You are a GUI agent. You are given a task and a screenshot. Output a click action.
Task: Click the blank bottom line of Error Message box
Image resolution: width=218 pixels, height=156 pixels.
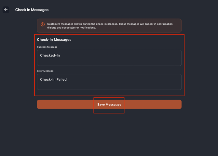[x=109, y=86]
